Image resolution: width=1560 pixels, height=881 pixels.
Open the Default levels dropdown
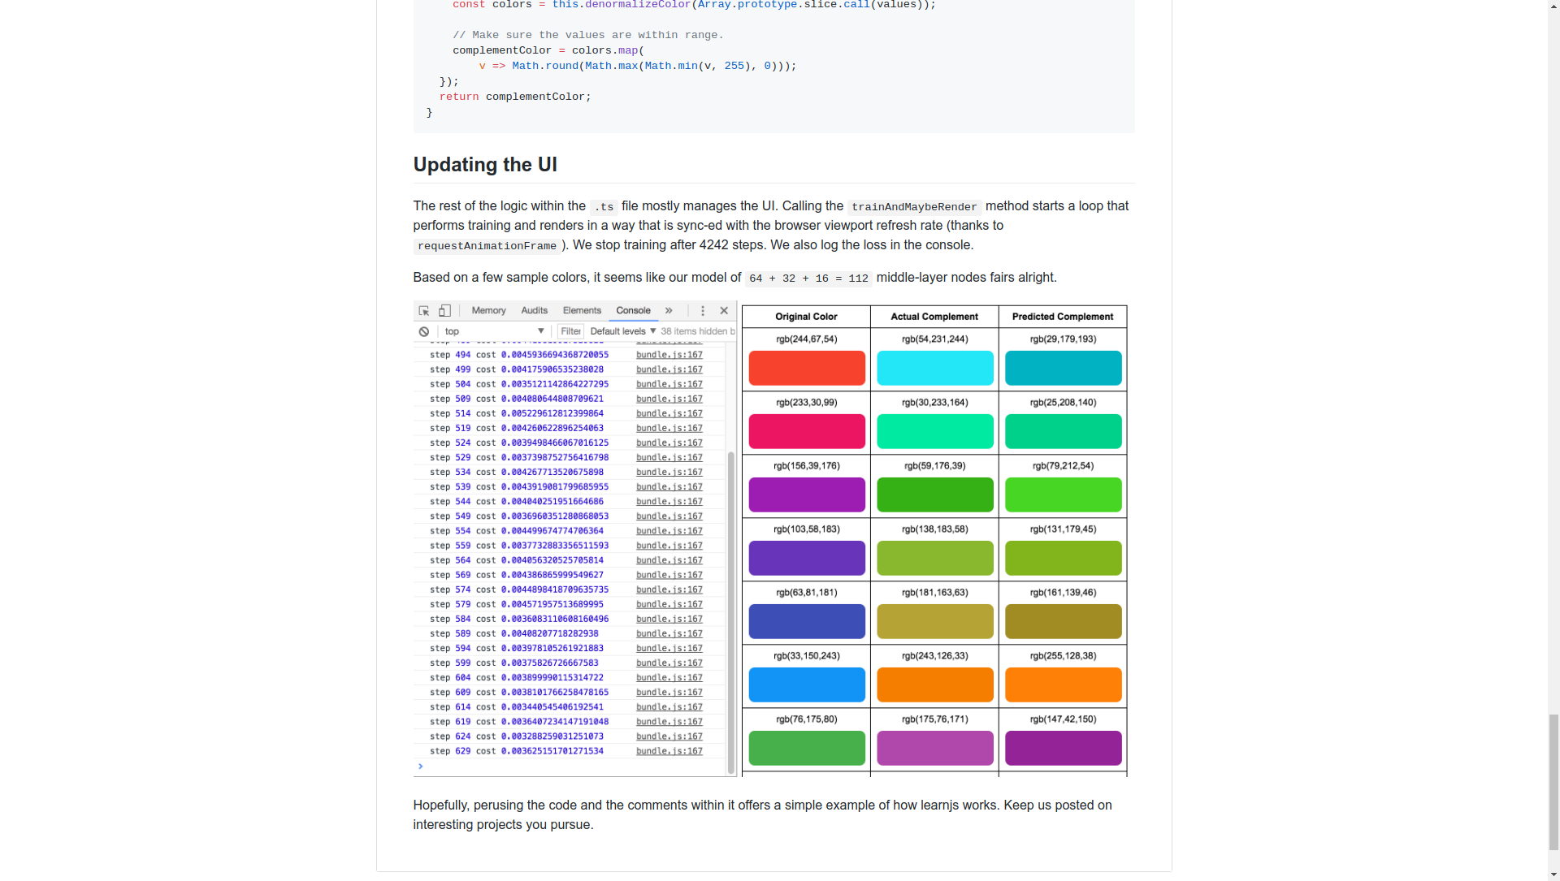coord(622,331)
